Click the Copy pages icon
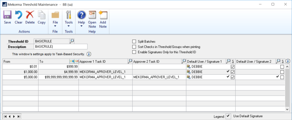 41,15
